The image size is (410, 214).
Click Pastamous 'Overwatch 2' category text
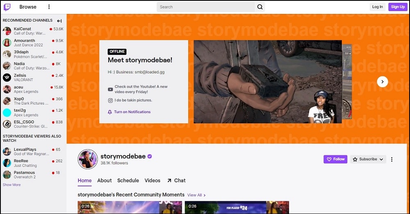coord(25,177)
